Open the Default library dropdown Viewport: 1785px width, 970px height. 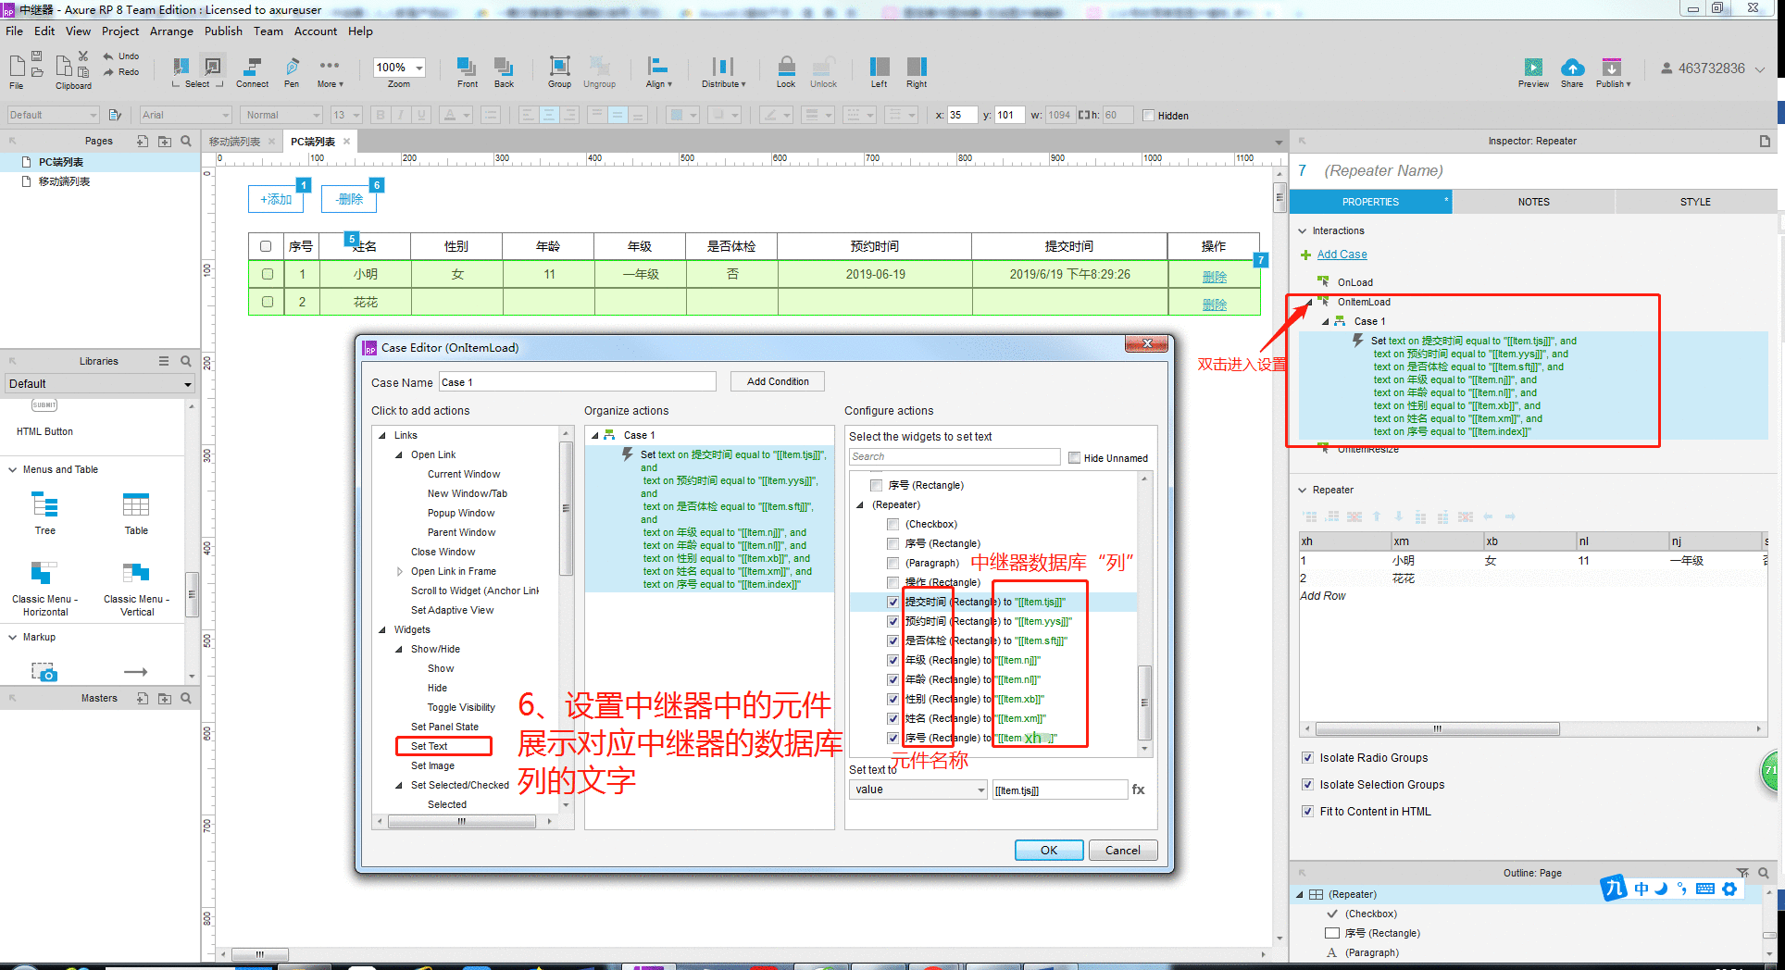coord(98,383)
